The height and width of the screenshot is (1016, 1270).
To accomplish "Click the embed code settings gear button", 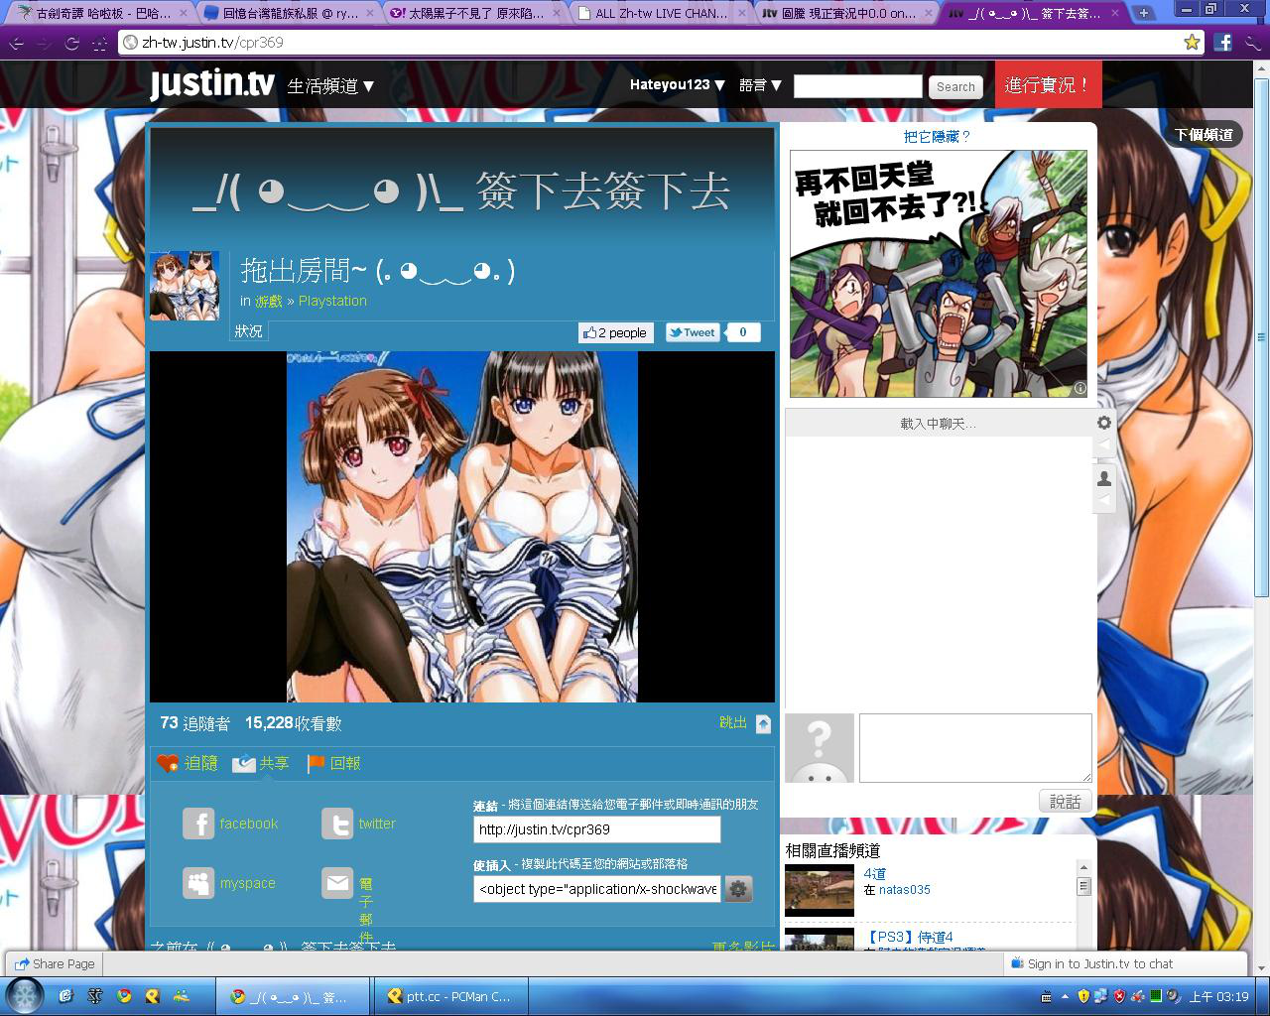I will (738, 889).
